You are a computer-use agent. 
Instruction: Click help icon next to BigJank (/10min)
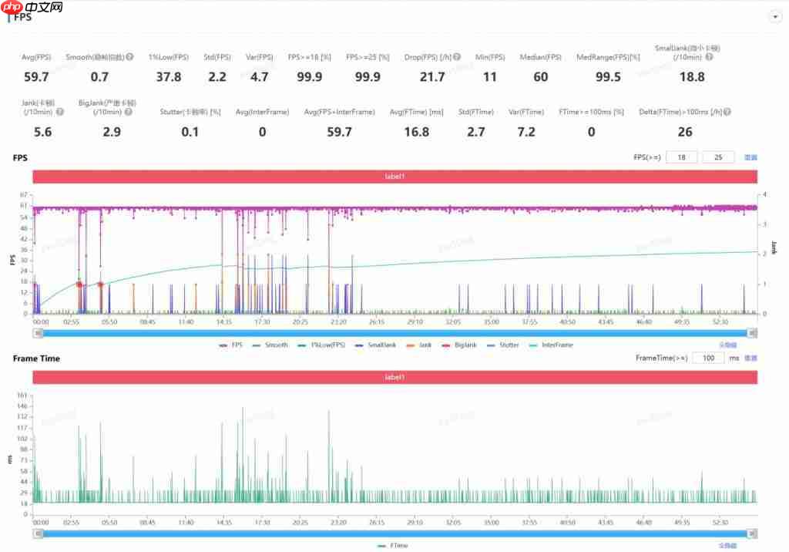pos(129,112)
